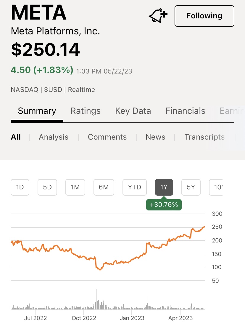This screenshot has height=329, width=245.
Task: Tap the alert bell plus icon
Action: [x=158, y=16]
